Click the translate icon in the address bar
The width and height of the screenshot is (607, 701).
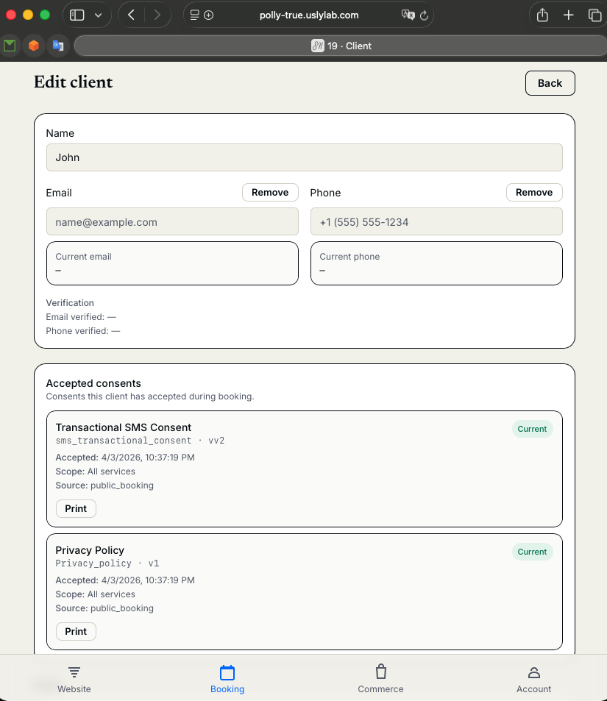(x=408, y=15)
